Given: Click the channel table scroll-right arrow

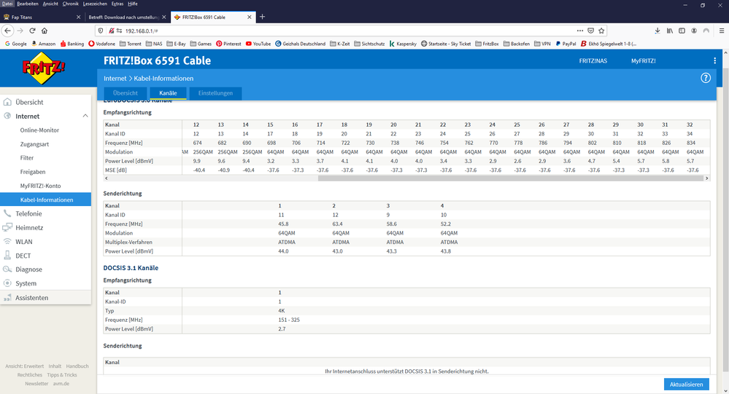Looking at the screenshot, I should (706, 178).
